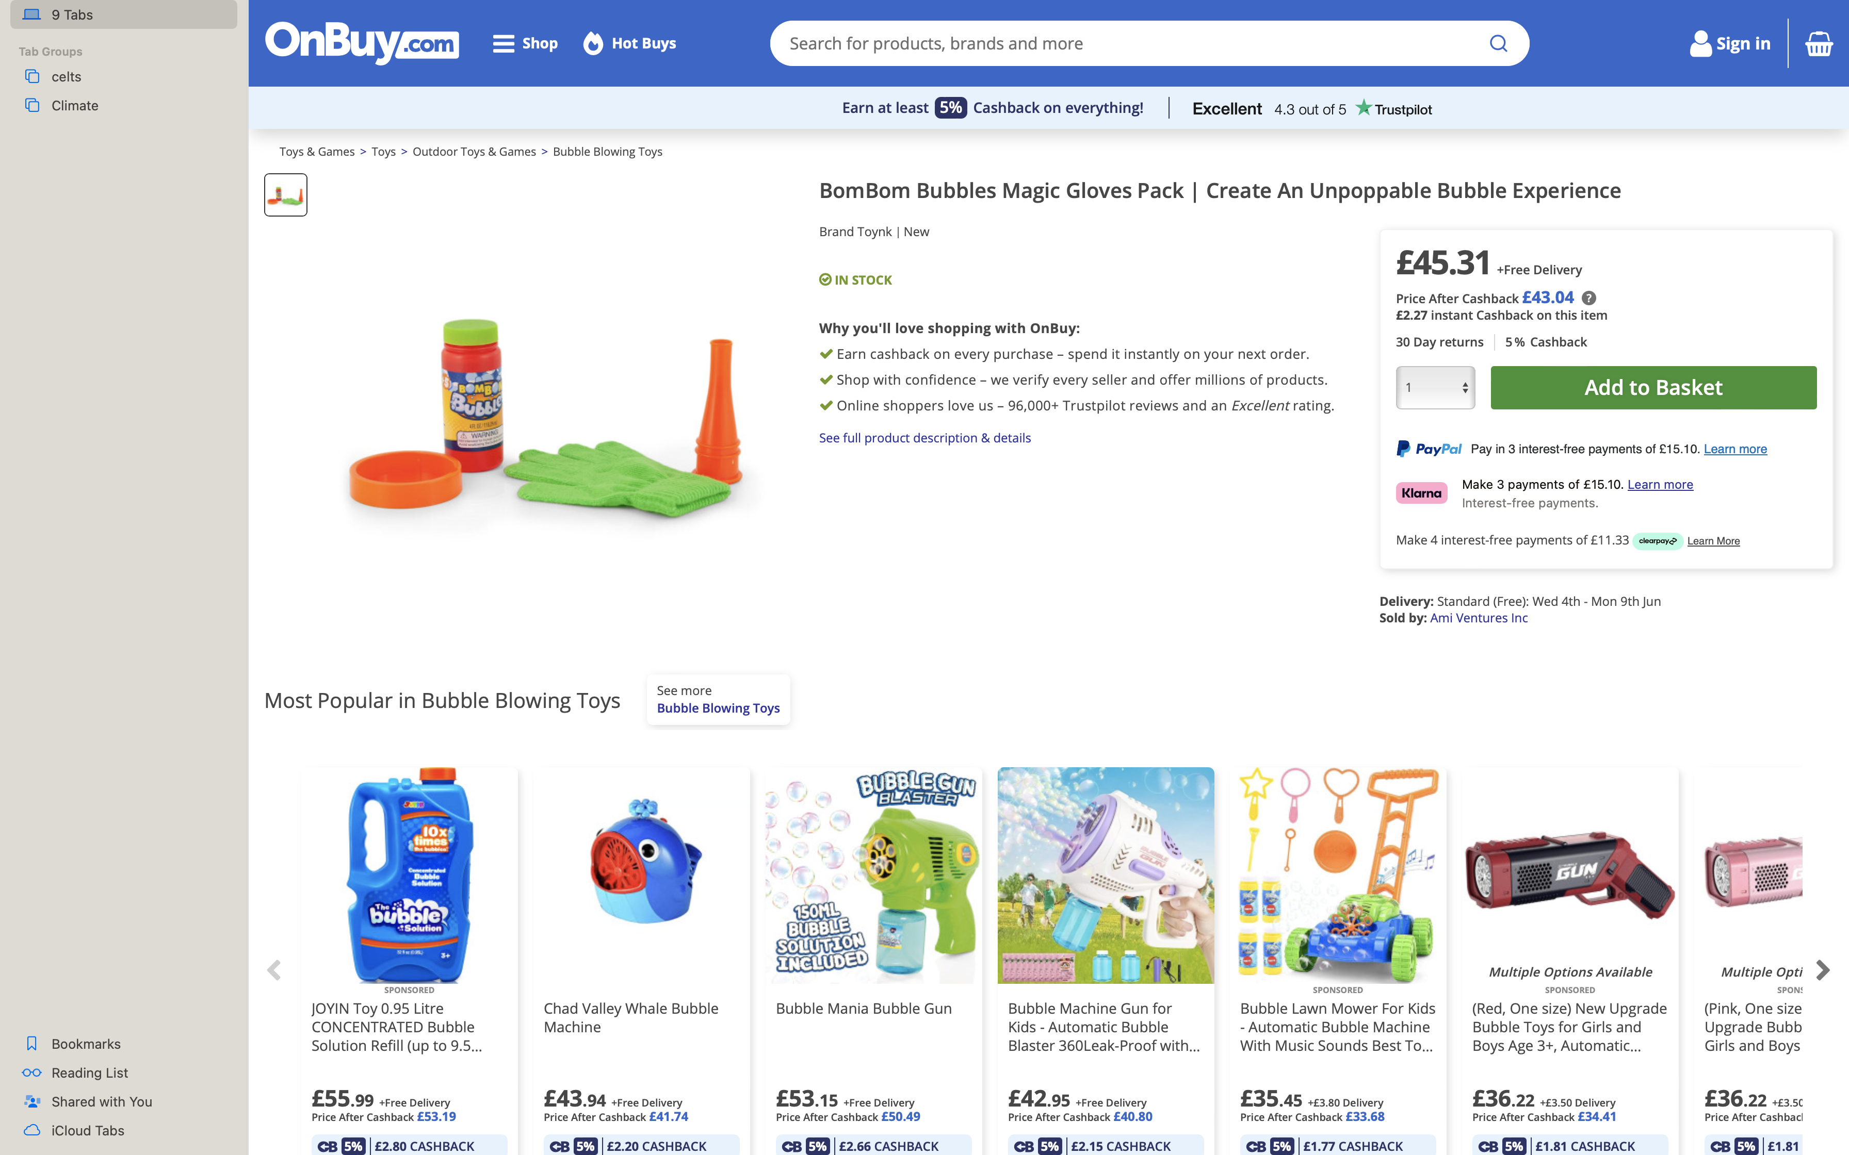Open the shopping basket icon
This screenshot has width=1849, height=1155.
(1819, 43)
